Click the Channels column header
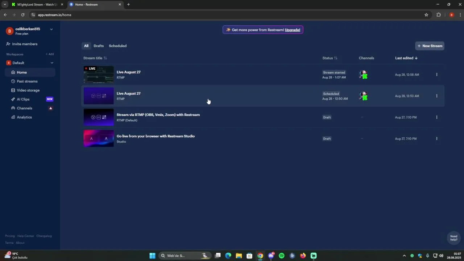Screen dimensions: 464x261 [366, 58]
